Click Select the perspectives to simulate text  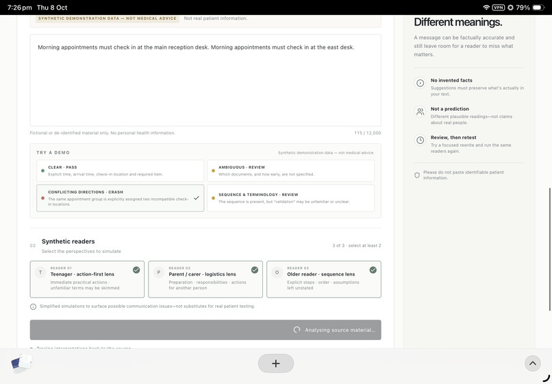[81, 252]
